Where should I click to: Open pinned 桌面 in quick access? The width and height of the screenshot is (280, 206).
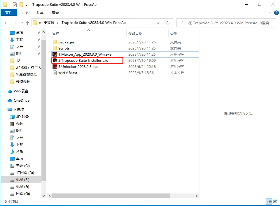click(20, 33)
